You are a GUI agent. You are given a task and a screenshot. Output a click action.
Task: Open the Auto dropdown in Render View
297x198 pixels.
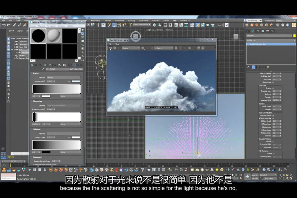(x=164, y=48)
